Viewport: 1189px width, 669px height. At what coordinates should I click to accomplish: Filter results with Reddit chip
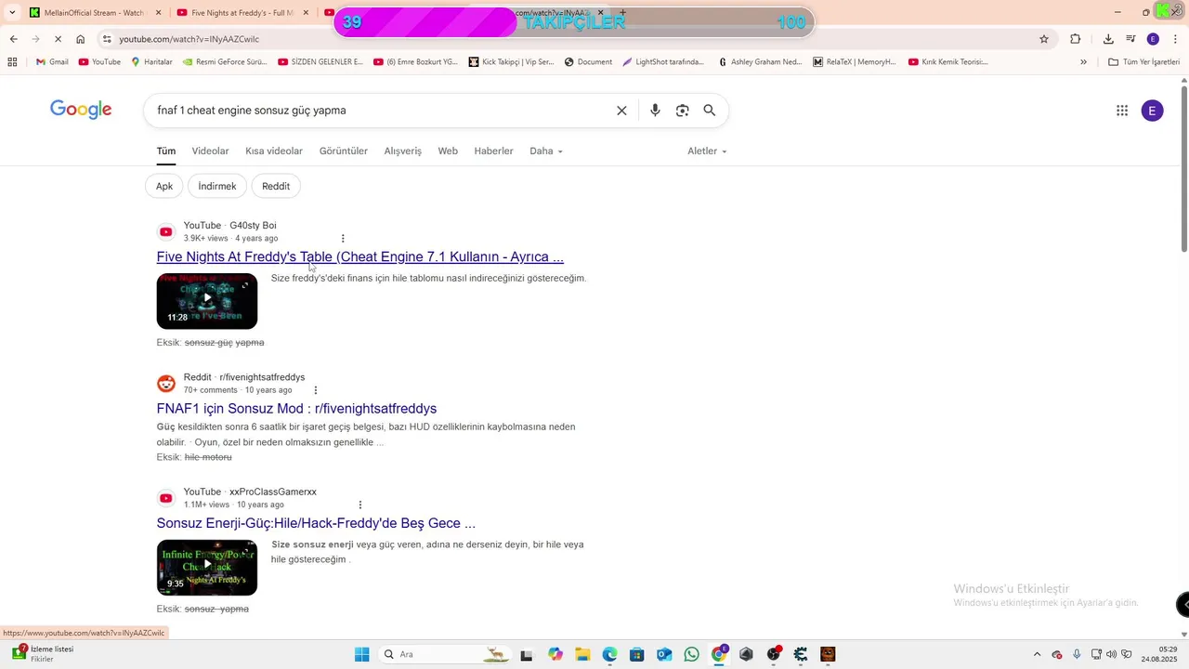point(276,187)
